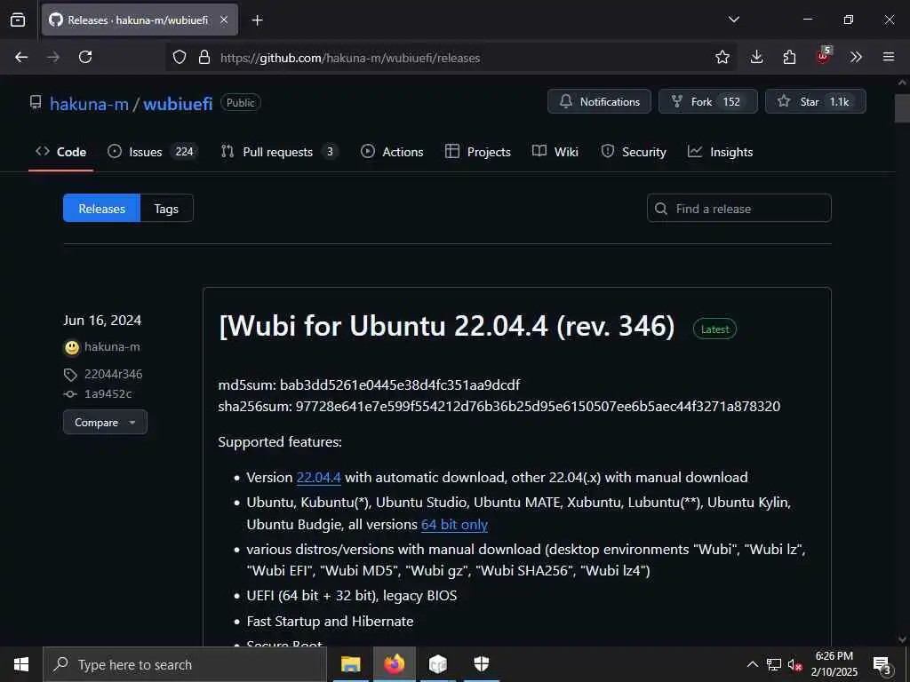Viewport: 910px width, 682px height.
Task: Open the 64 bit only link
Action: click(454, 524)
